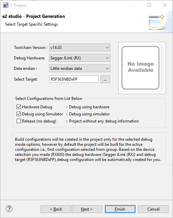Screen dimensions: 173x218
Task: Click inside the Select Target text field
Action: (x=74, y=79)
